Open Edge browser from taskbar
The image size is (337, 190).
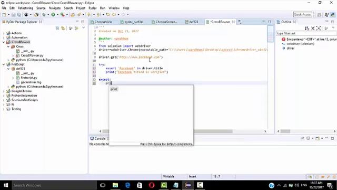point(127,185)
